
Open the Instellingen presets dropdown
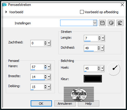tap(95, 23)
